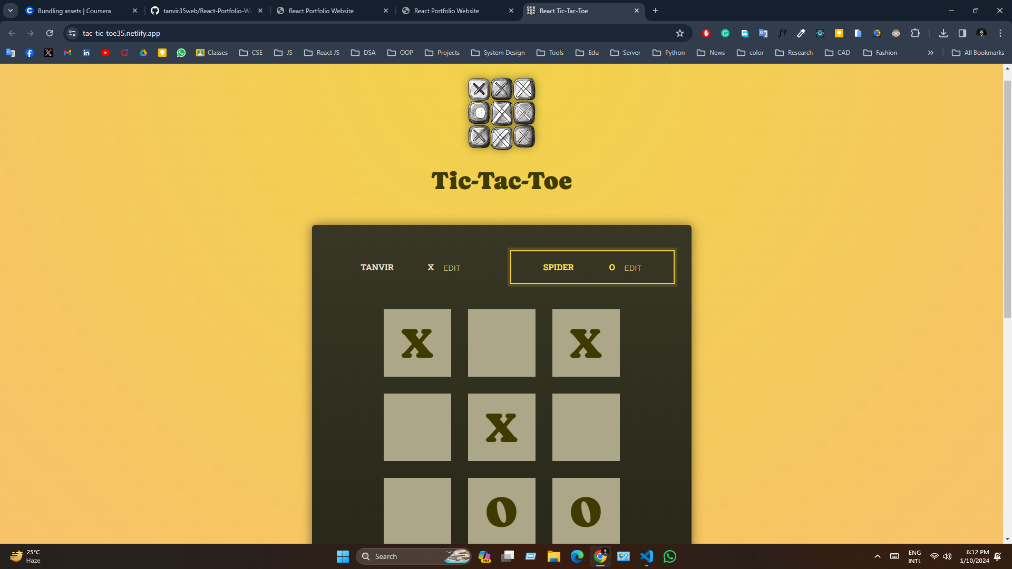This screenshot has height=569, width=1012.
Task: Toggle the SPIDER active player highlight
Action: (x=592, y=267)
